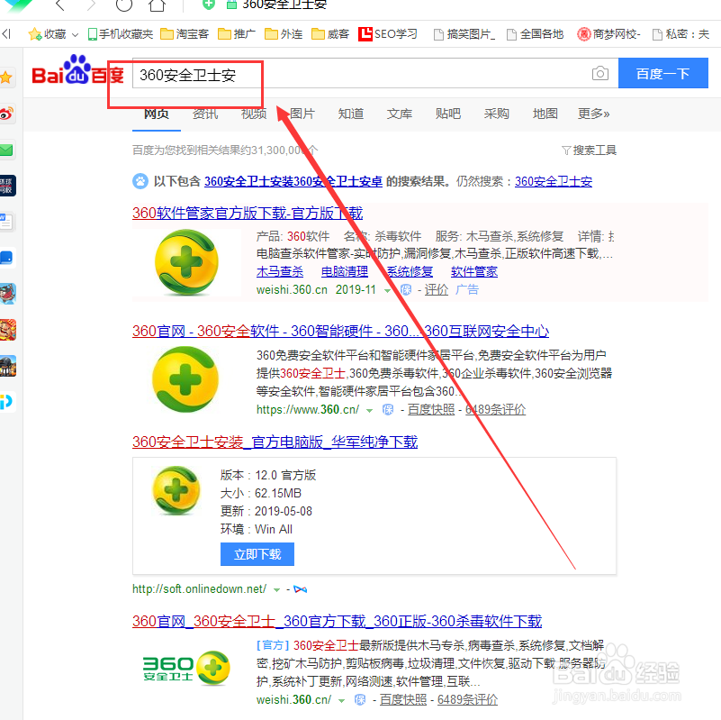Screen dimensions: 721x720
Task: Switch to the 采购 tab
Action: (x=497, y=114)
